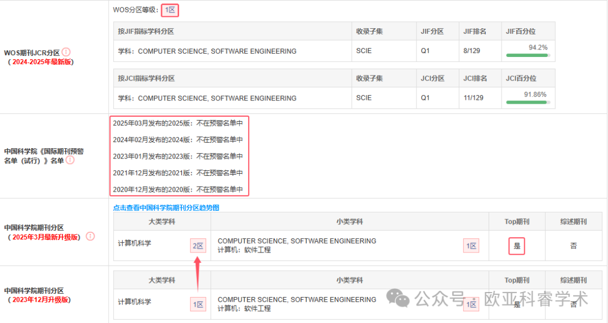This screenshot has height=323, width=608.
Task: Click Top期刊 header in 2025 table
Action: point(516,222)
